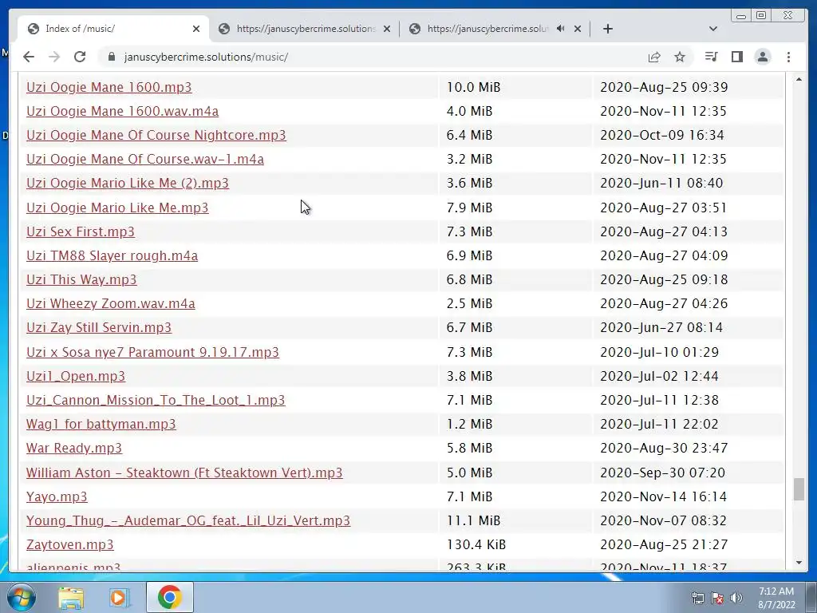Open Uzi This Way.mp3
Screen dimensions: 817x613
81,279
